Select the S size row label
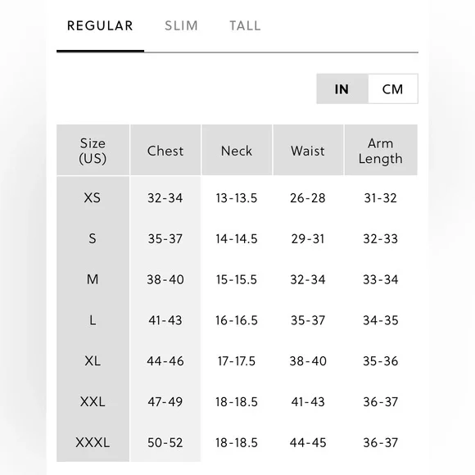 [x=93, y=238]
